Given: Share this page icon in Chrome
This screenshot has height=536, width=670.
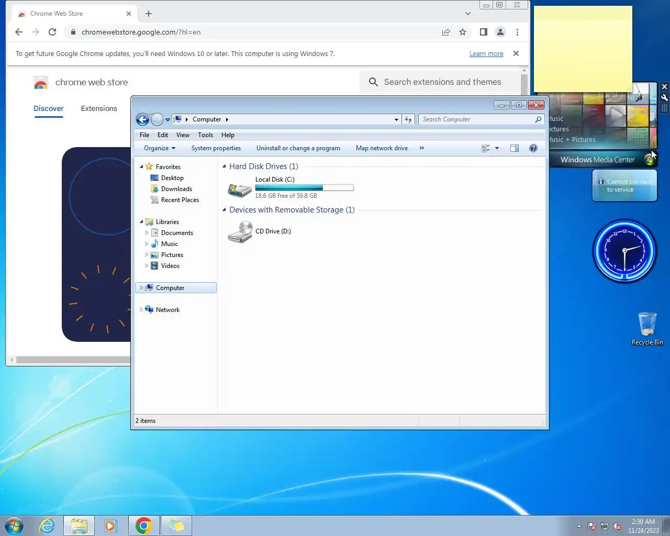Looking at the screenshot, I should coord(446,32).
